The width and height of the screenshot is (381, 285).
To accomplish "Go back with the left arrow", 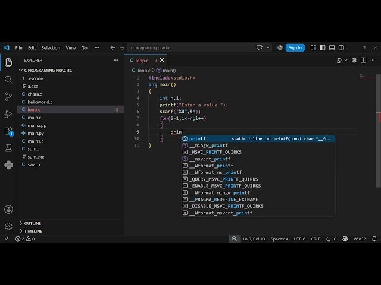I will 113,47.
